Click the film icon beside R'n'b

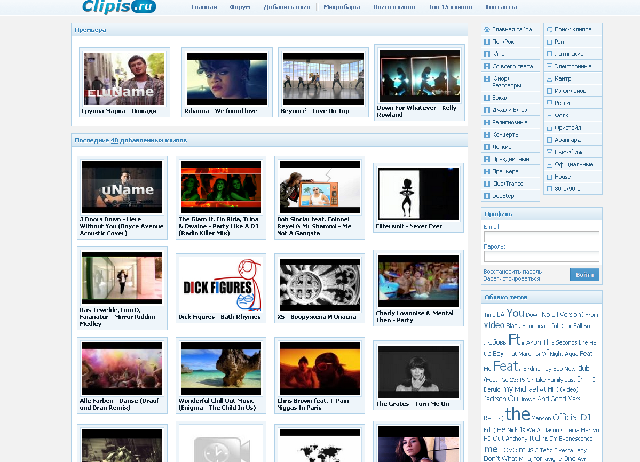pyautogui.click(x=487, y=54)
